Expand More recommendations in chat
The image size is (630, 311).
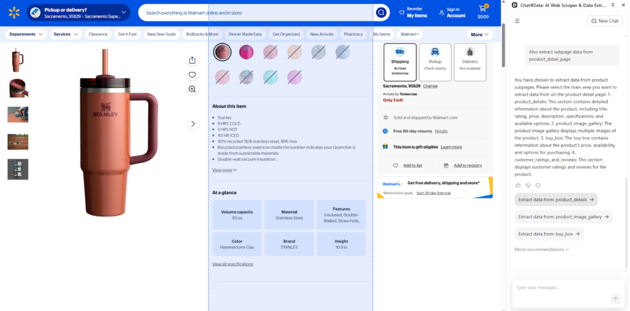click(x=541, y=250)
